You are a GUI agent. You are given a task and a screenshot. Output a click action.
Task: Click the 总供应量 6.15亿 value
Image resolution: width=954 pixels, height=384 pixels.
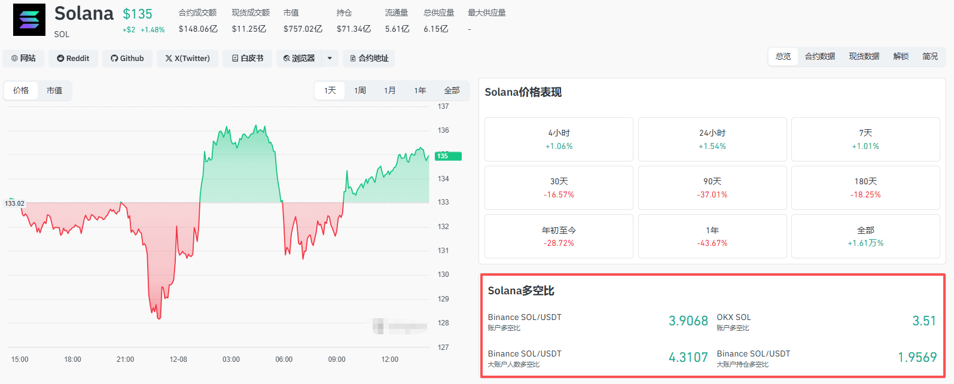pyautogui.click(x=436, y=29)
